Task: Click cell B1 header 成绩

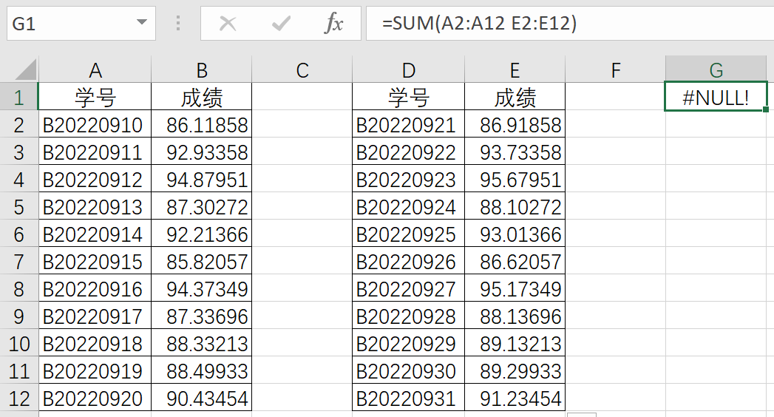Action: coord(201,97)
